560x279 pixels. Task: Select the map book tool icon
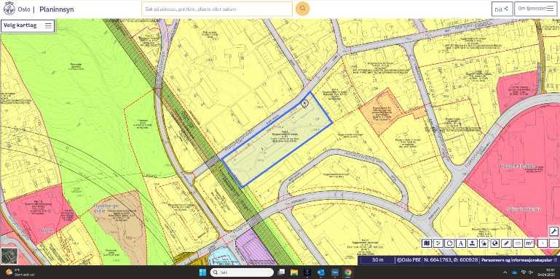point(427,243)
